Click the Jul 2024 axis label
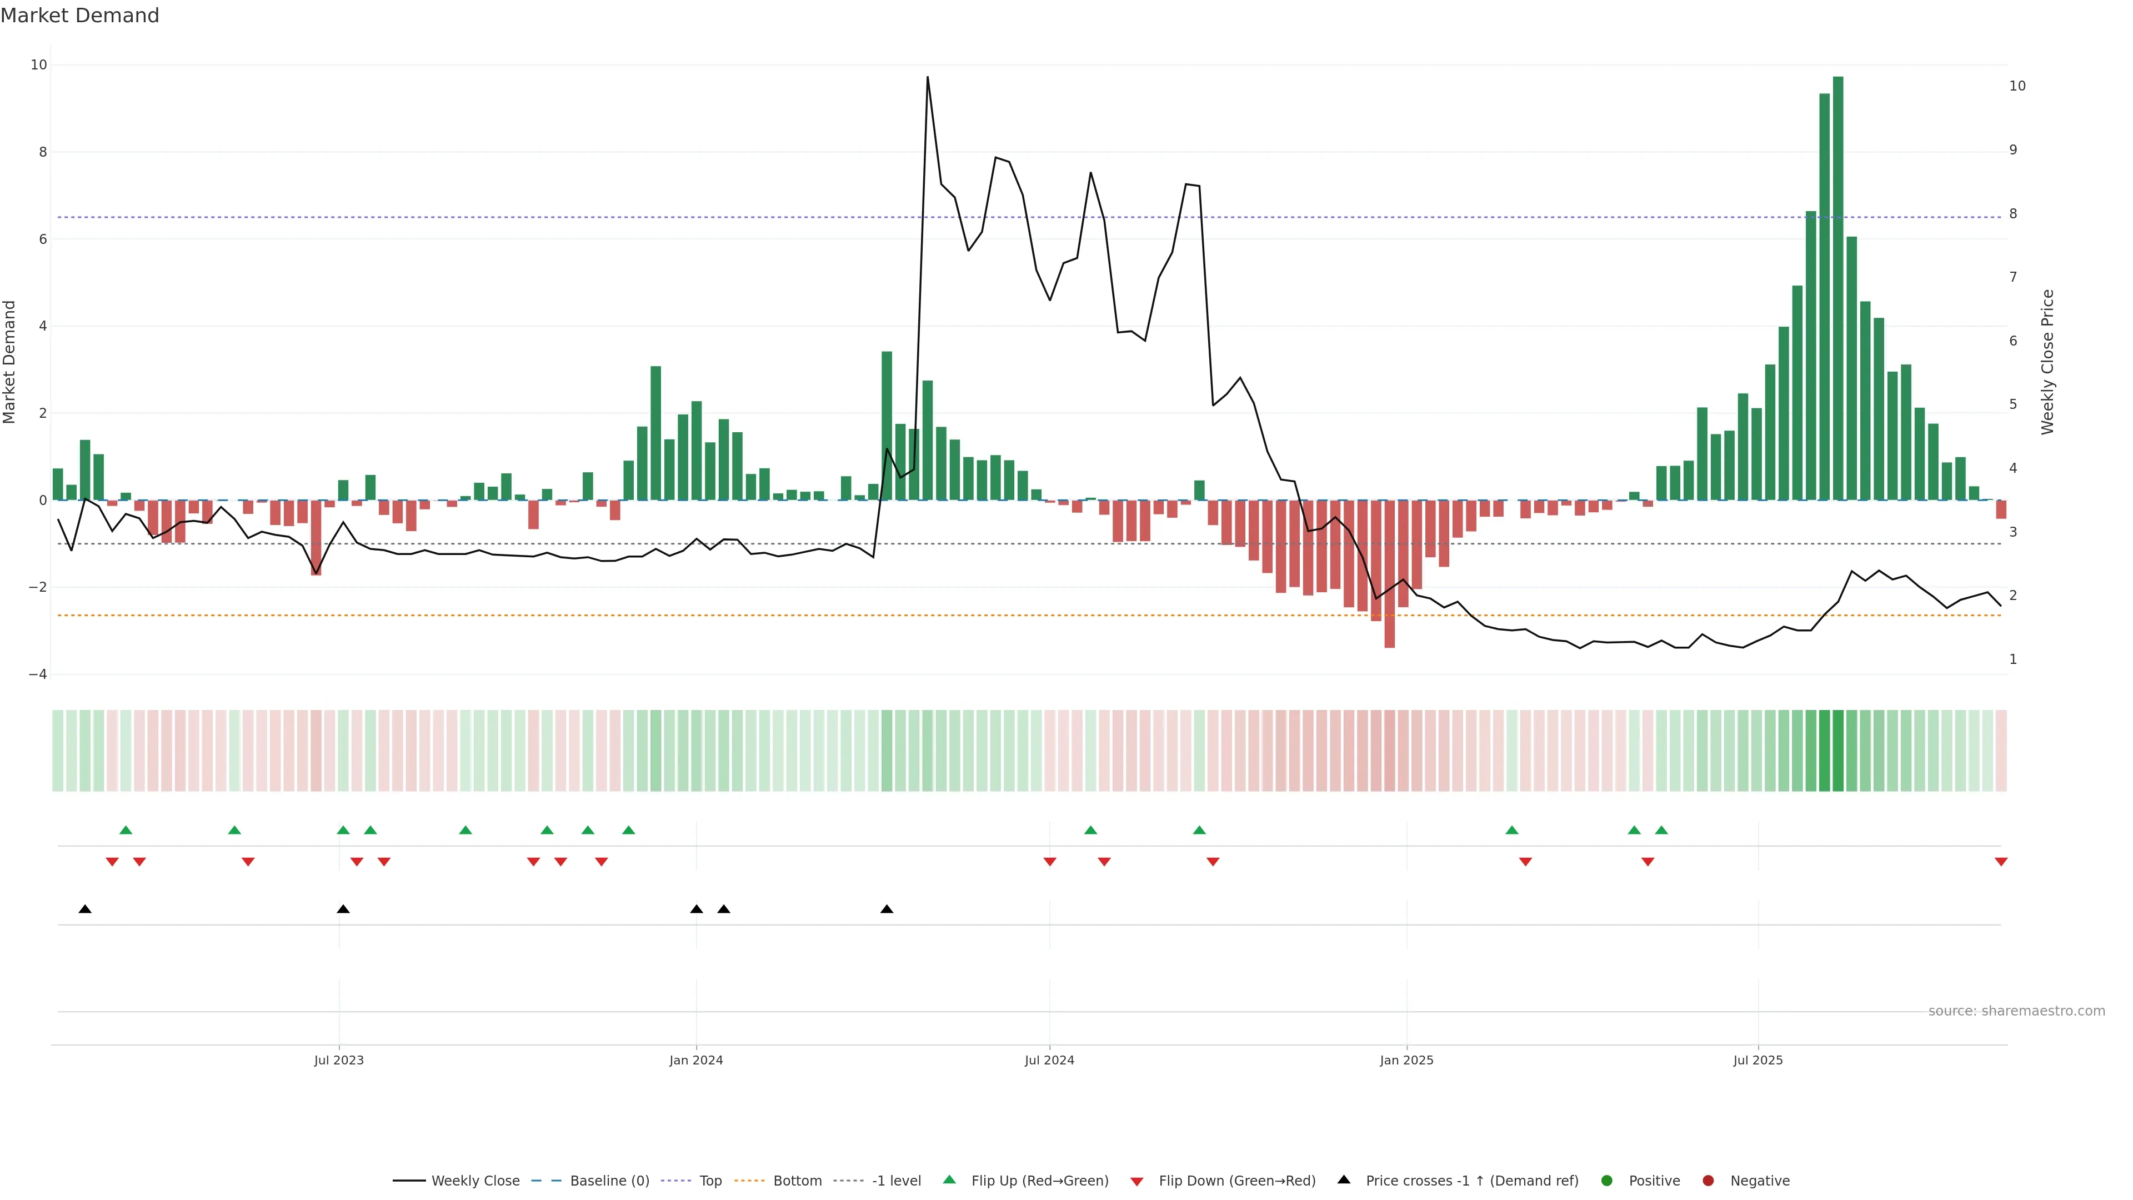 pos(1049,1060)
